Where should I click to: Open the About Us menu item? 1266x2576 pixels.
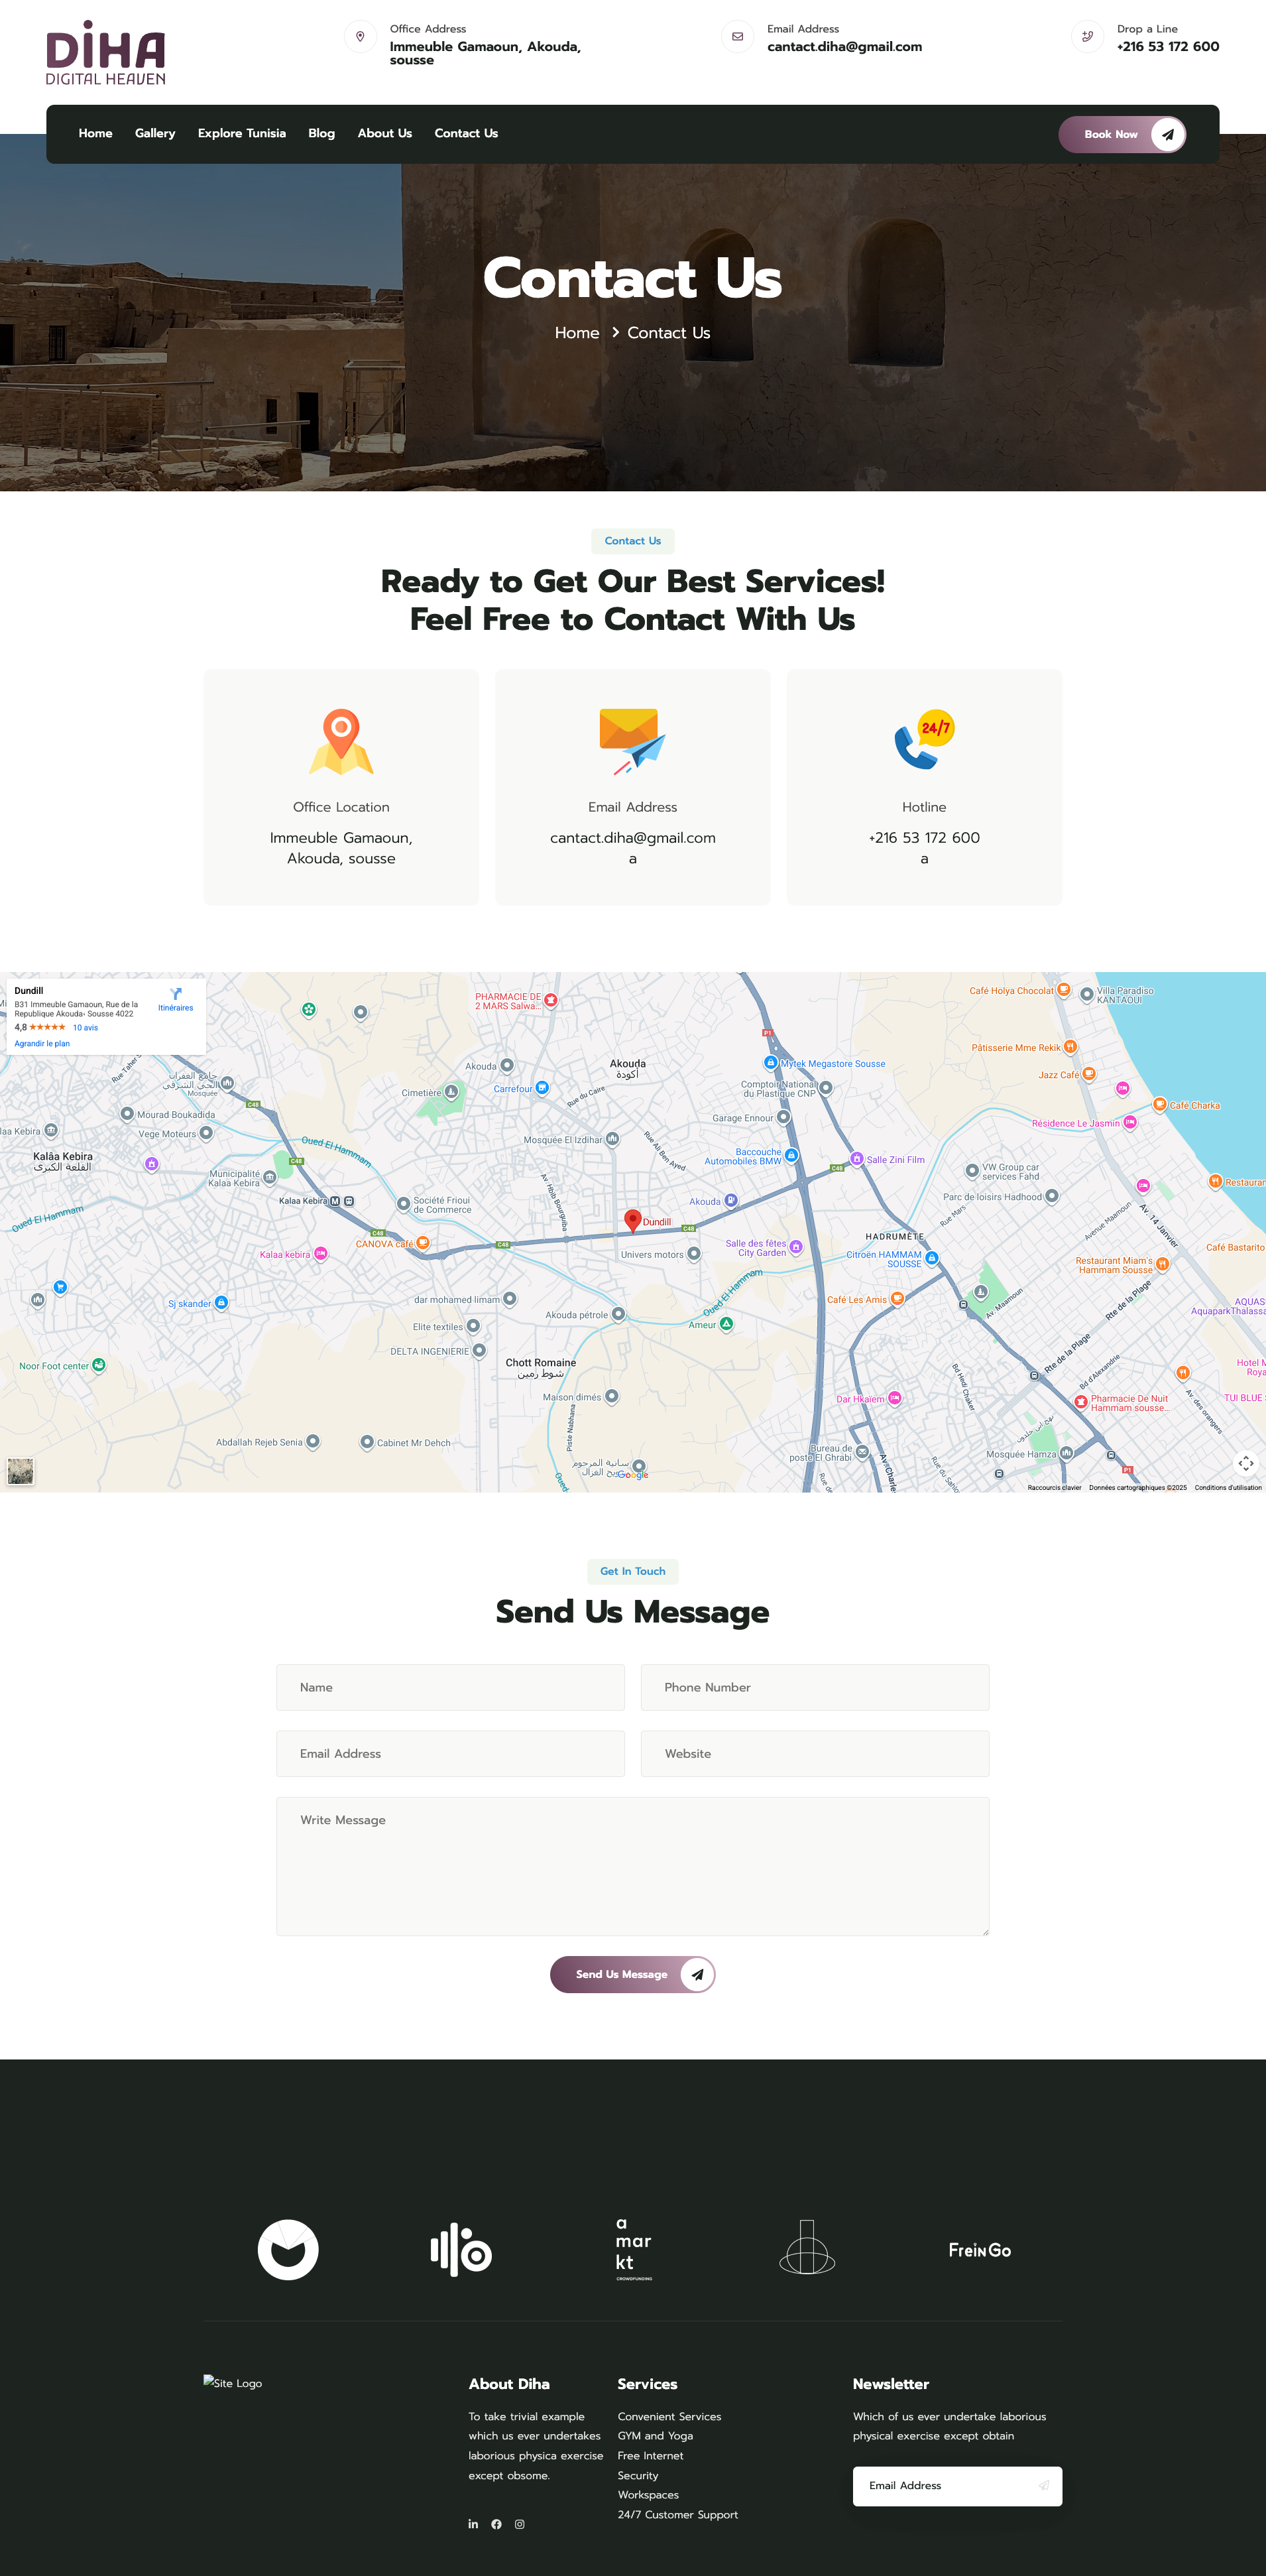(x=385, y=133)
